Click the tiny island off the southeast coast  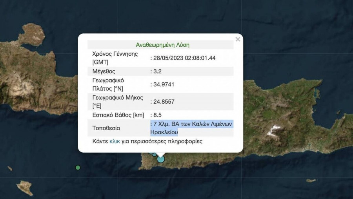tap(311, 181)
